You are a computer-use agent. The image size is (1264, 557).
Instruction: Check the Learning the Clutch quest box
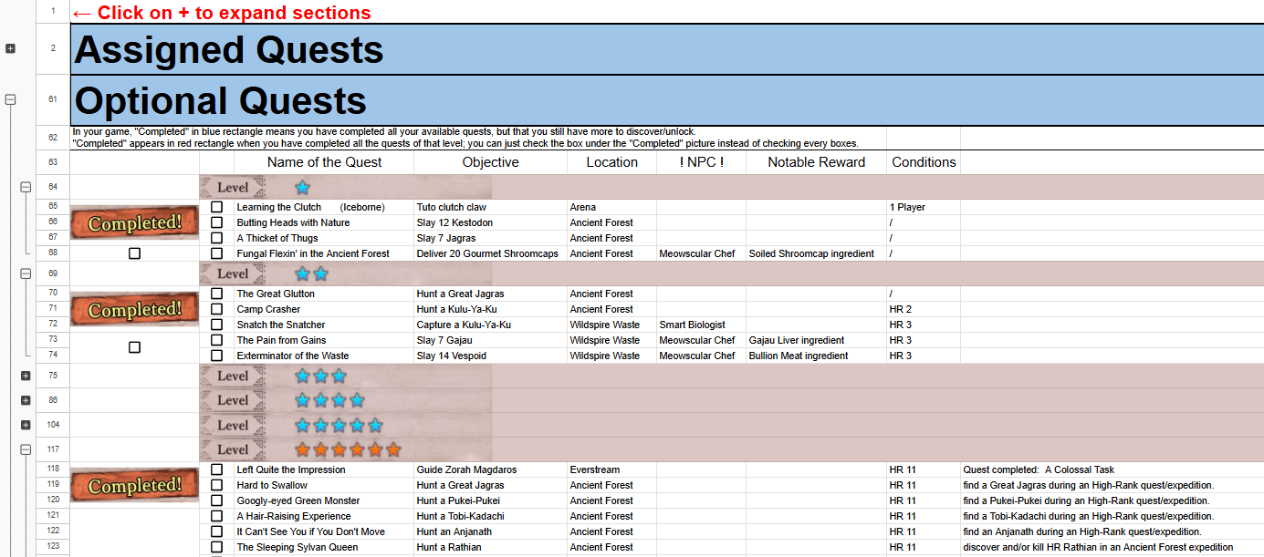[216, 207]
